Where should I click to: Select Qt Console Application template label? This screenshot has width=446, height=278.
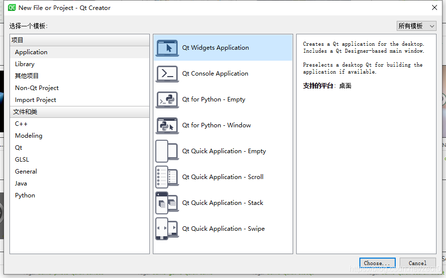[215, 74]
